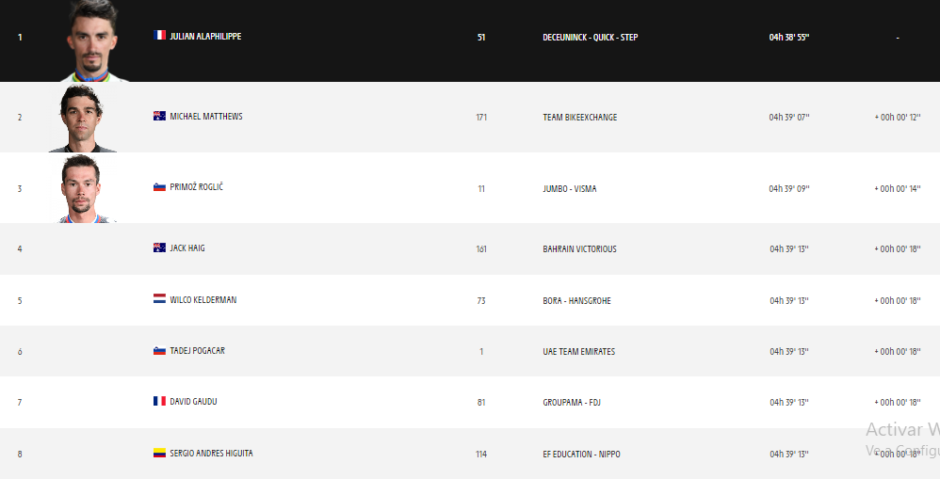This screenshot has height=479, width=940.
Task: Click the French flag beside Julian Alaphilippe
Action: click(159, 36)
